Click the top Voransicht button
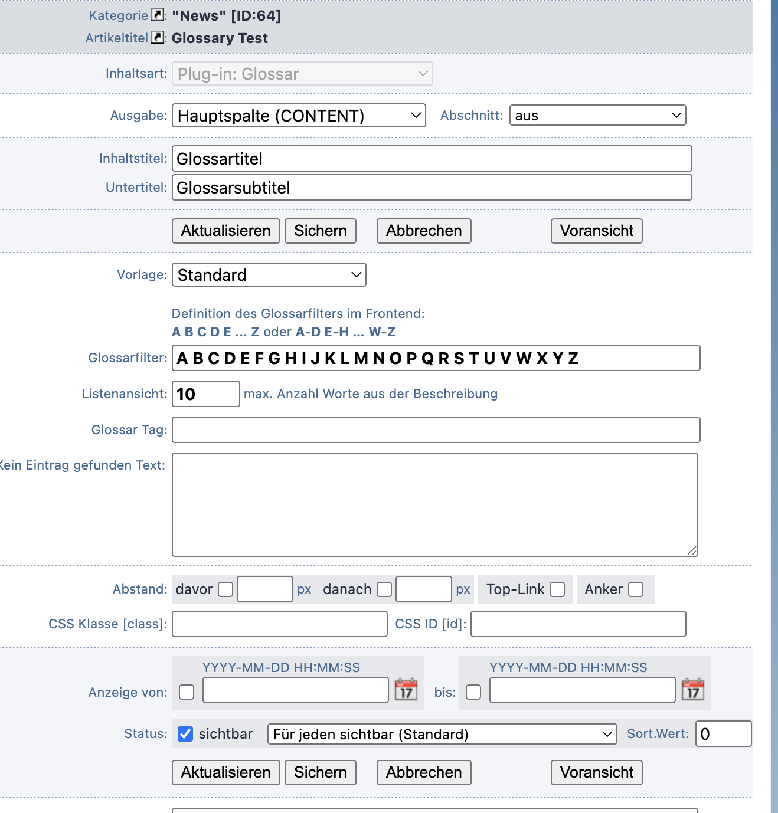This screenshot has height=813, width=778. 596,231
